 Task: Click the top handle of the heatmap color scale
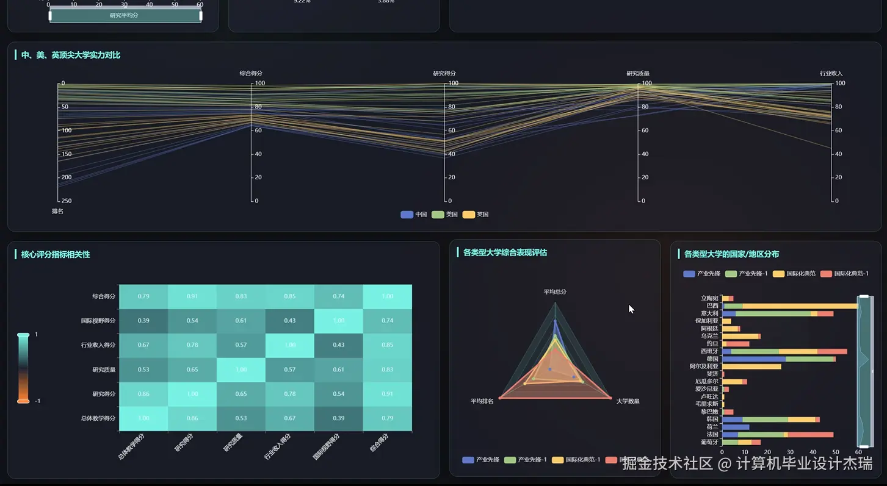coord(23,335)
